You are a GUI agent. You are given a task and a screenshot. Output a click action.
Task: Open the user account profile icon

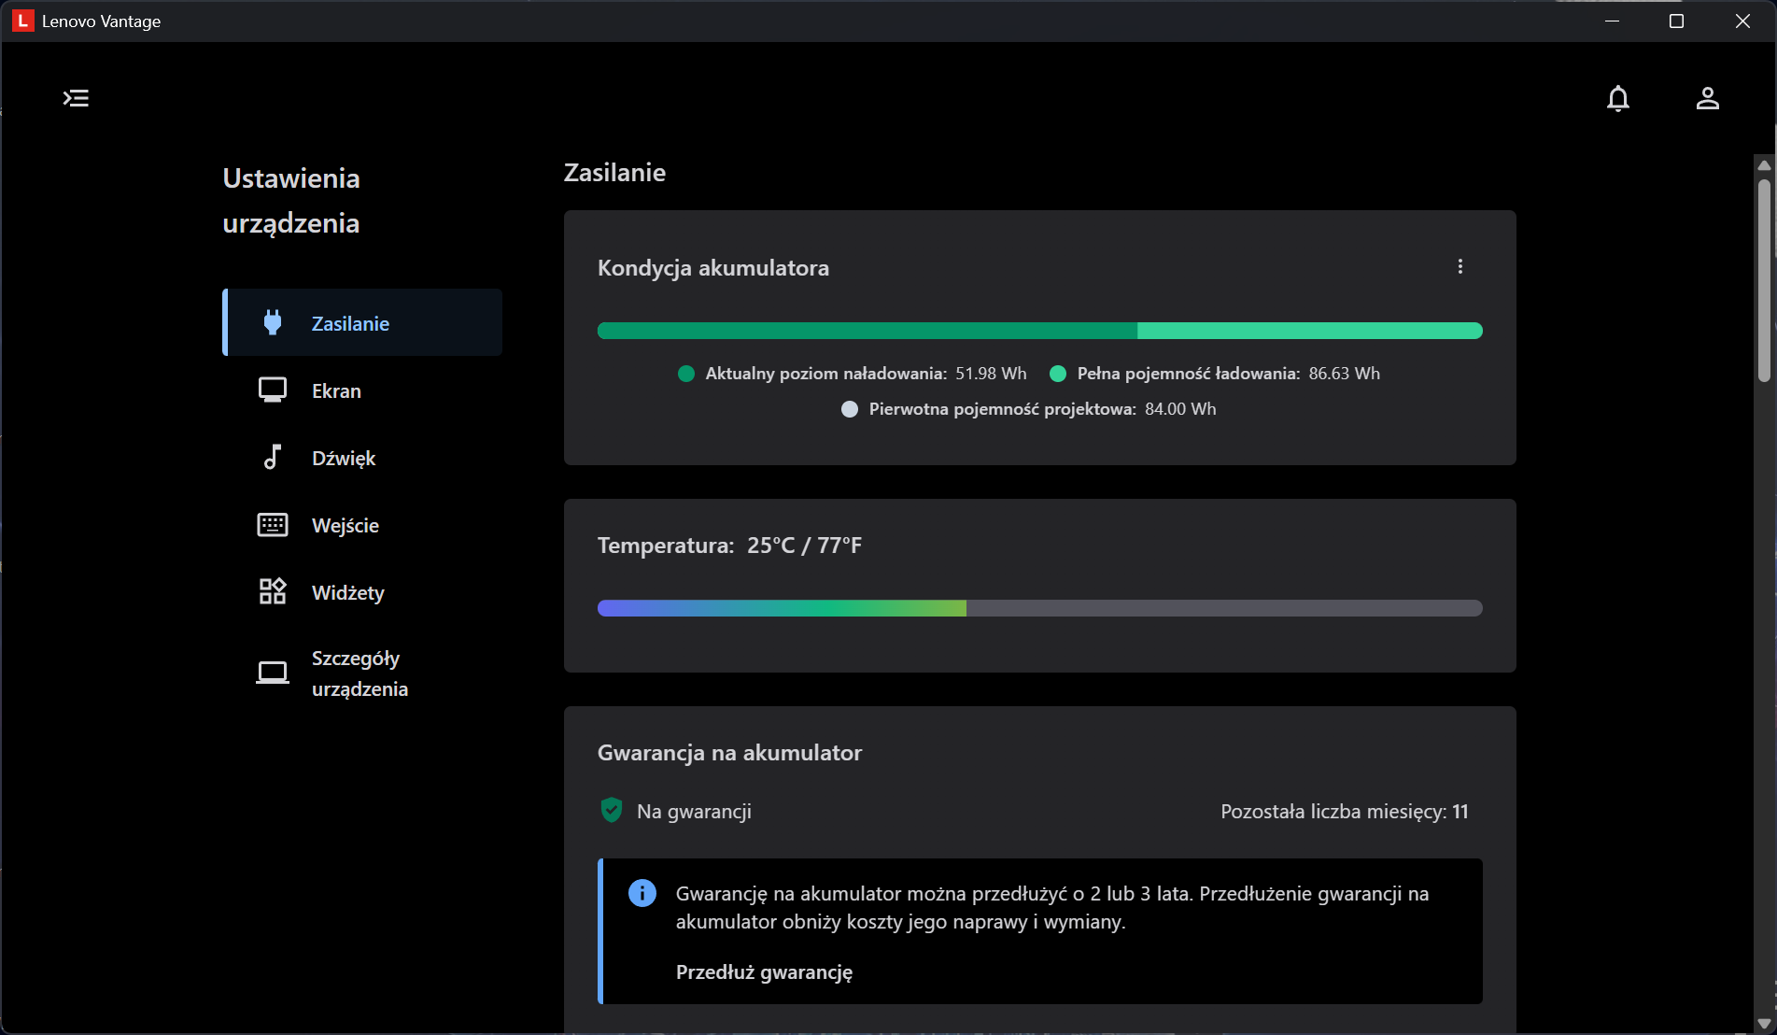click(x=1707, y=98)
